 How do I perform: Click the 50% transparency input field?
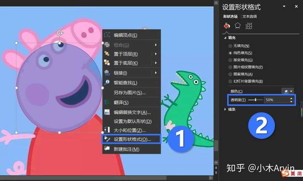[277, 100]
